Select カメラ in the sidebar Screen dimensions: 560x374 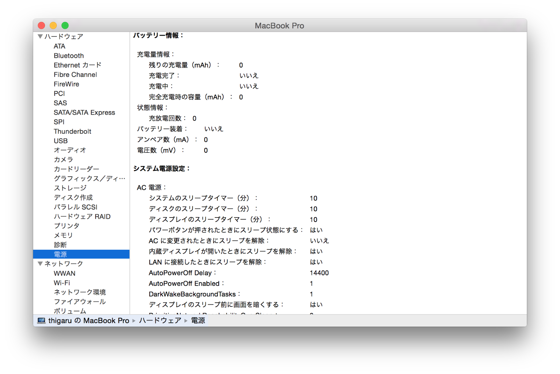point(63,159)
